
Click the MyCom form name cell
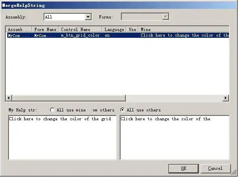(x=45, y=35)
